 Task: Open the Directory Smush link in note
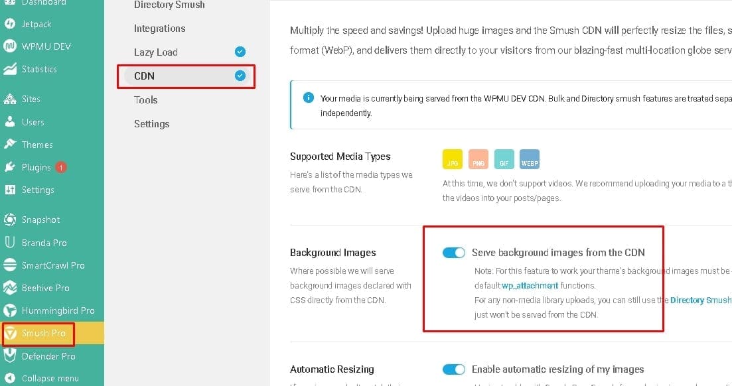click(701, 300)
